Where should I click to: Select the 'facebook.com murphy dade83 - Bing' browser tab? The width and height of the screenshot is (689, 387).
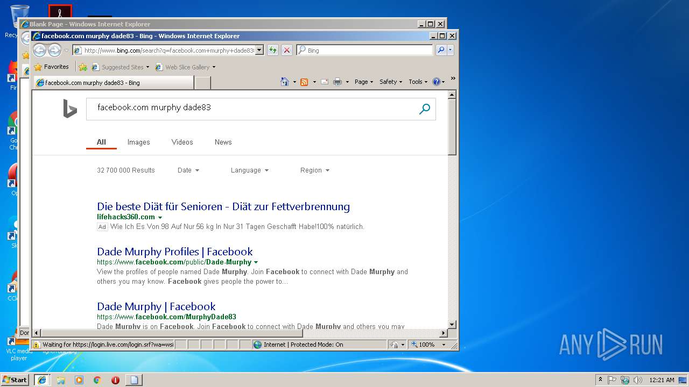114,83
